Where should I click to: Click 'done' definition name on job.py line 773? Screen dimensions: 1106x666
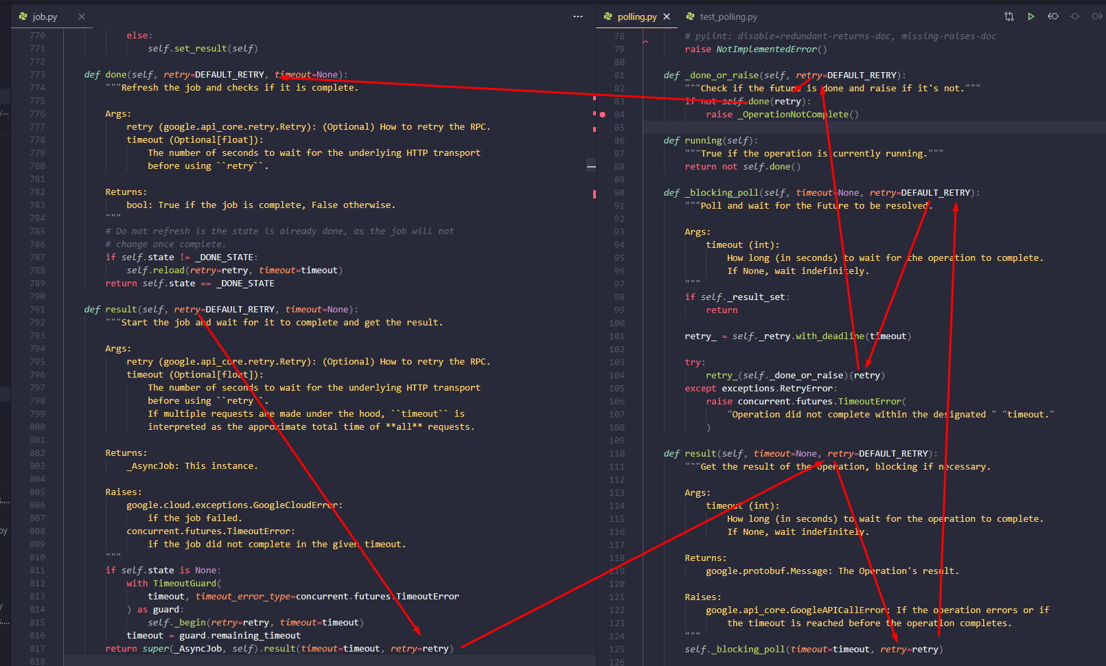tap(116, 75)
